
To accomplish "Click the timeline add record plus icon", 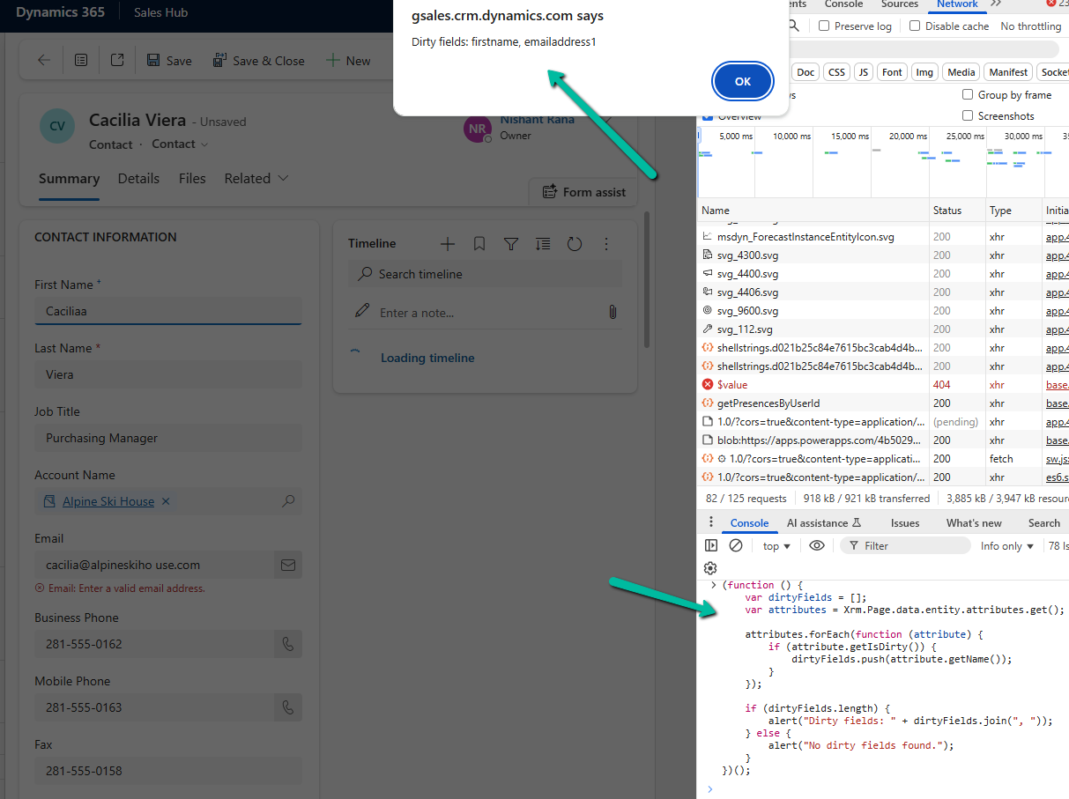I will click(448, 244).
